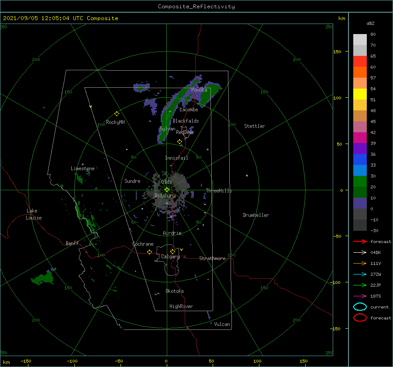Click the Drumheller label

pos(256,215)
